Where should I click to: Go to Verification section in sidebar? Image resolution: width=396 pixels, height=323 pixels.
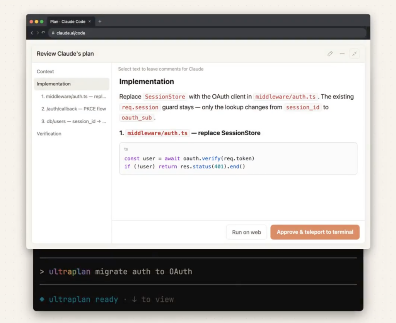click(49, 134)
